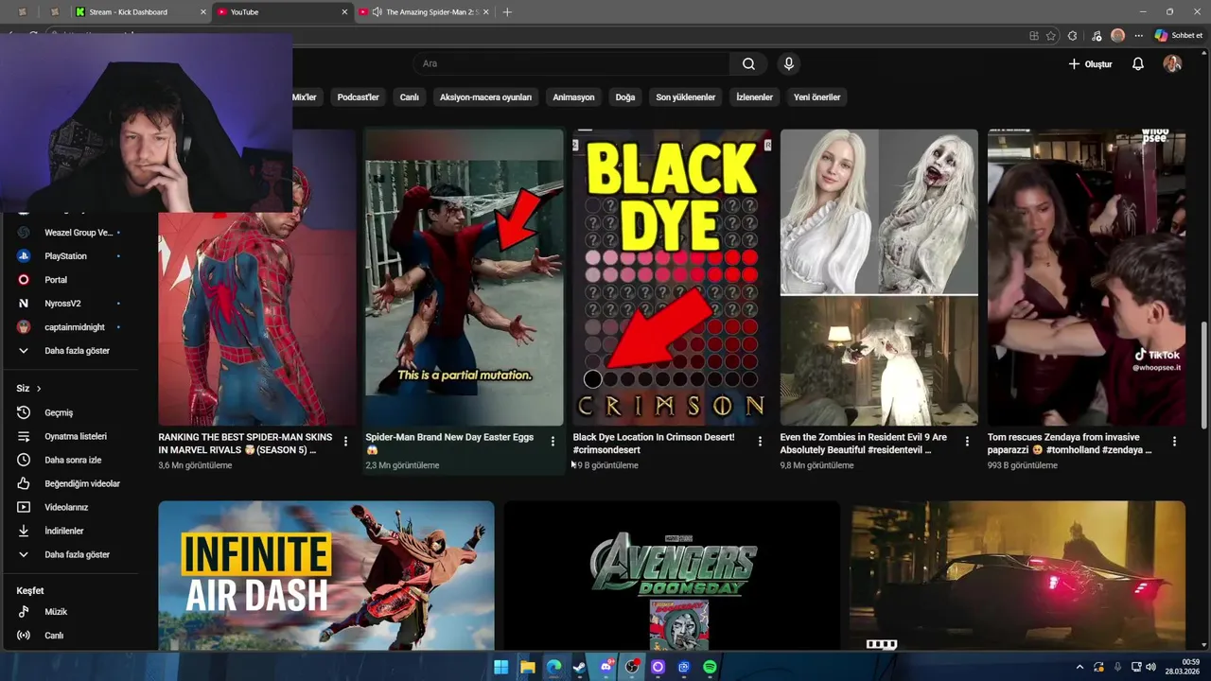Open İndirilenler downloads

coord(69,531)
